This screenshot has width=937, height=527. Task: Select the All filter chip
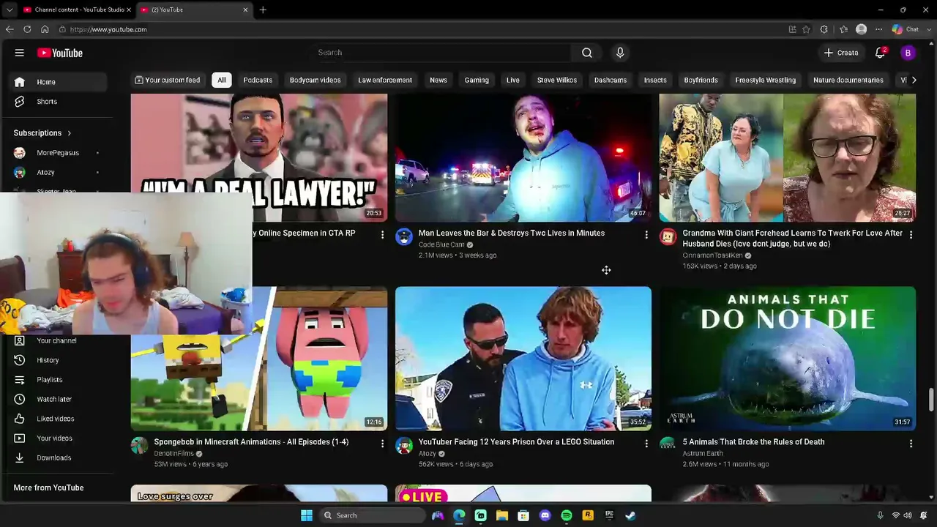click(x=222, y=80)
